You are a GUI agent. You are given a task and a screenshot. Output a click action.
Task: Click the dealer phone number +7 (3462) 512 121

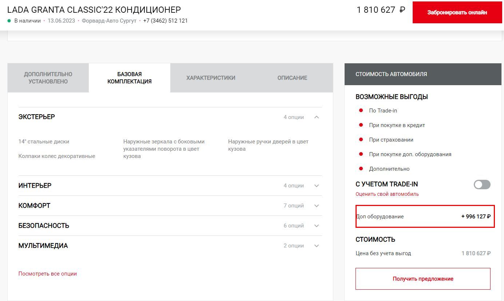(166, 21)
